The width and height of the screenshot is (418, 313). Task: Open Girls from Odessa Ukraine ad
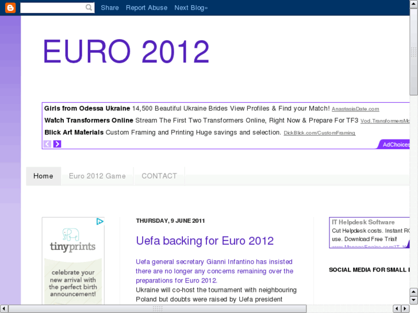[87, 109]
